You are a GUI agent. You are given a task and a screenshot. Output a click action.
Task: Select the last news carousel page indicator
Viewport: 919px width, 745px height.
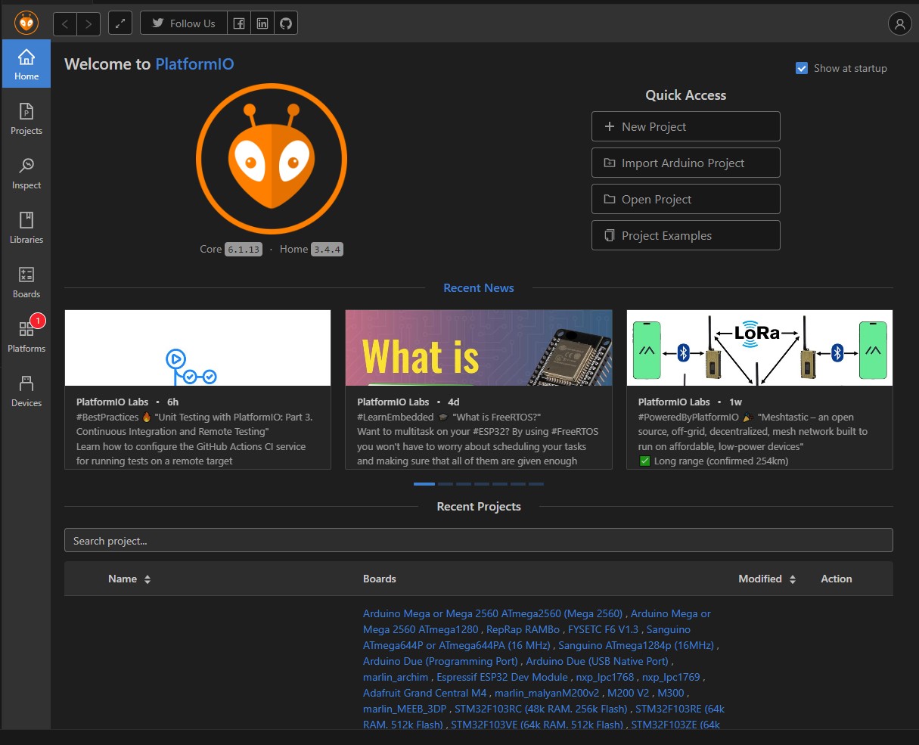tap(536, 484)
